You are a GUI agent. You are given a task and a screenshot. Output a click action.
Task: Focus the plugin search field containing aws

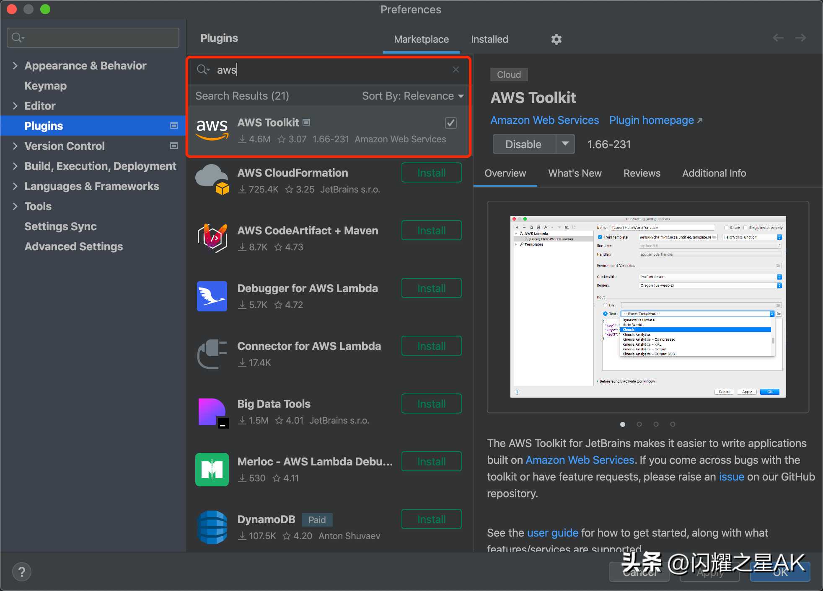pos(329,69)
